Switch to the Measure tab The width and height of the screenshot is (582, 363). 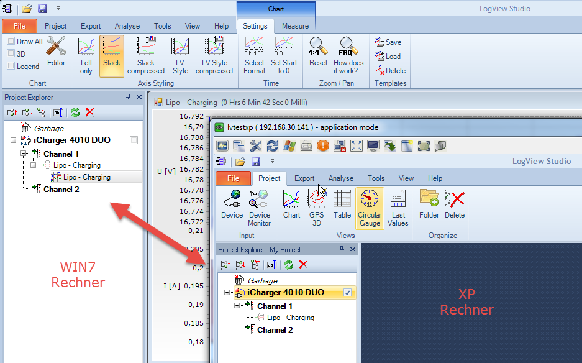click(295, 26)
